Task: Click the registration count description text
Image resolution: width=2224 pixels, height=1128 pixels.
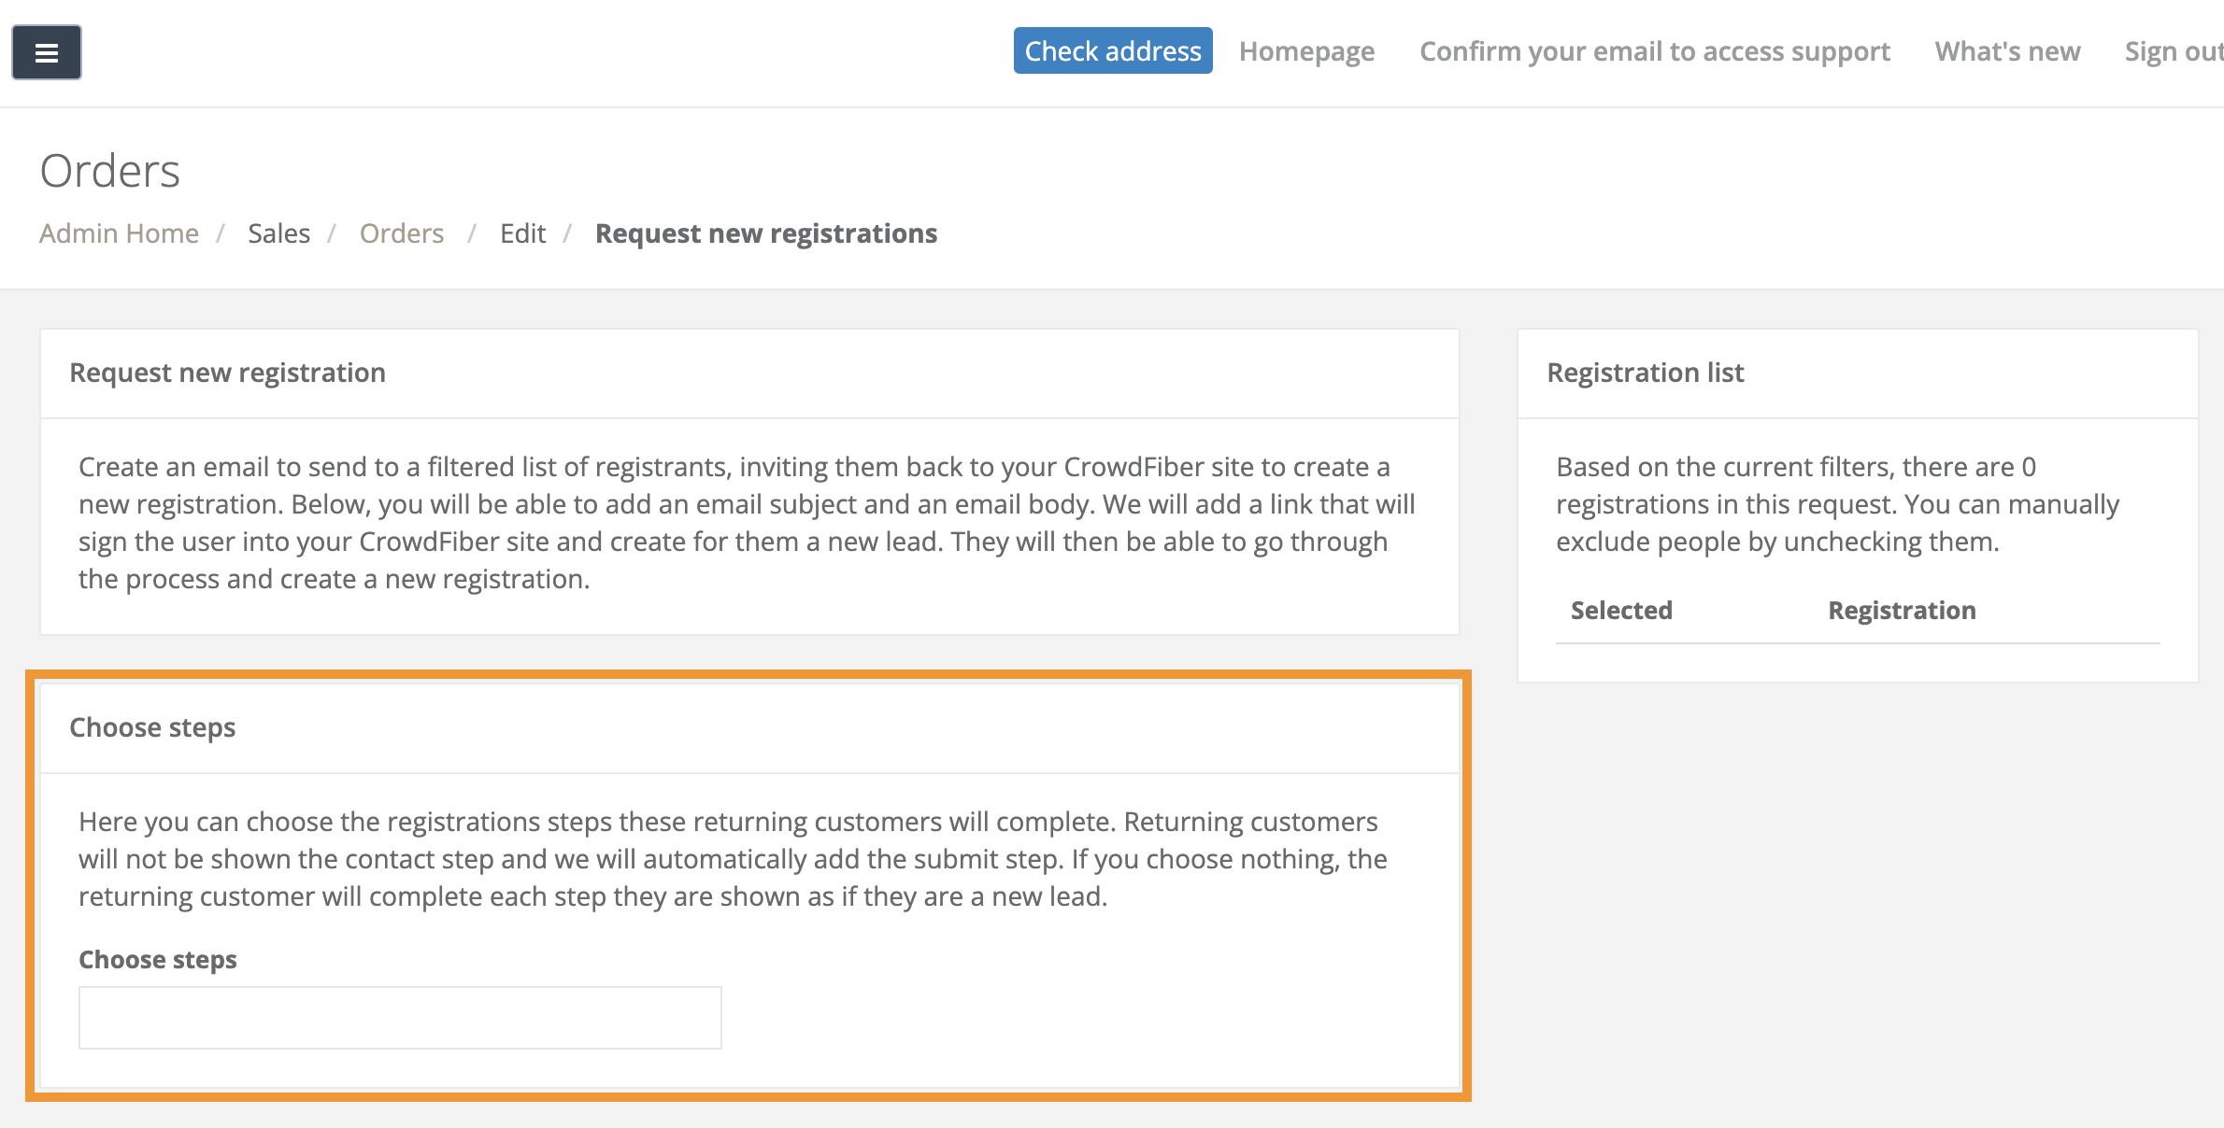Action: [x=1837, y=504]
